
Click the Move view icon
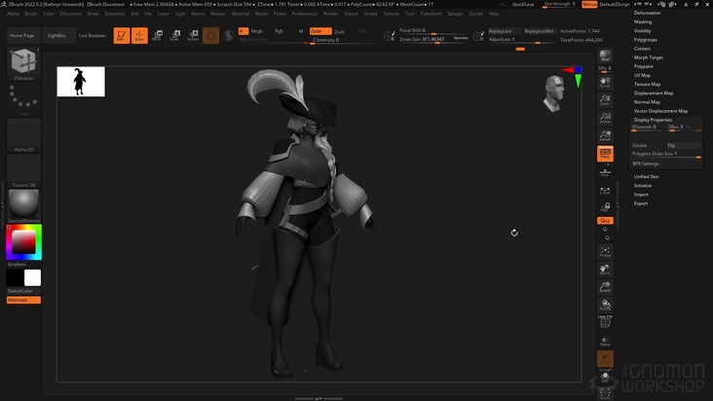click(x=605, y=270)
